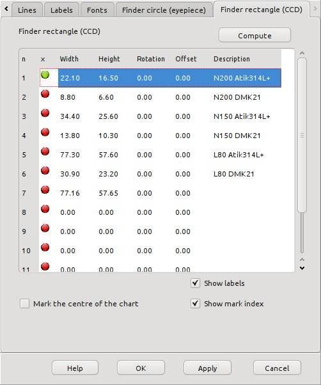Enable red indicator for row 8
The height and width of the screenshot is (385, 321).
[x=45, y=209]
